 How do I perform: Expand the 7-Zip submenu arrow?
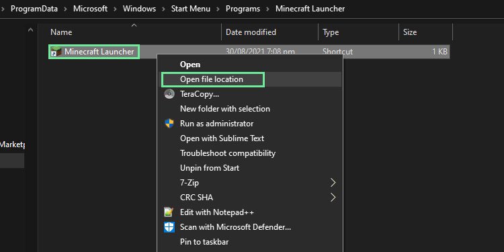[x=333, y=183]
